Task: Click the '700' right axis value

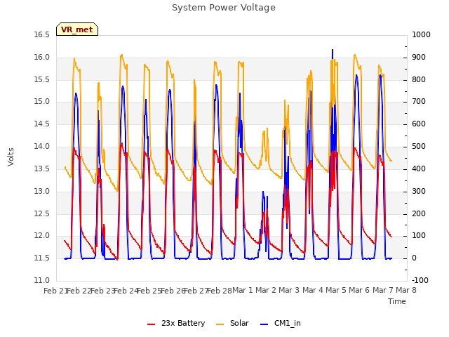Action: click(x=419, y=102)
